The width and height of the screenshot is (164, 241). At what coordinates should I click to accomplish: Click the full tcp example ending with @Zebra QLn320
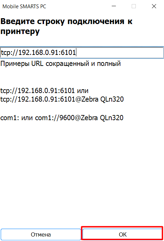(62, 99)
